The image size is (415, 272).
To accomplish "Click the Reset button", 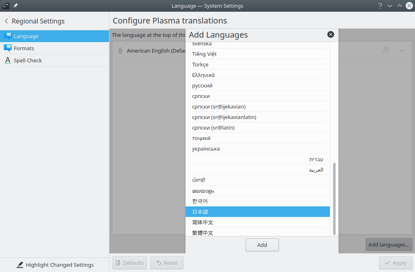I will tap(167, 263).
